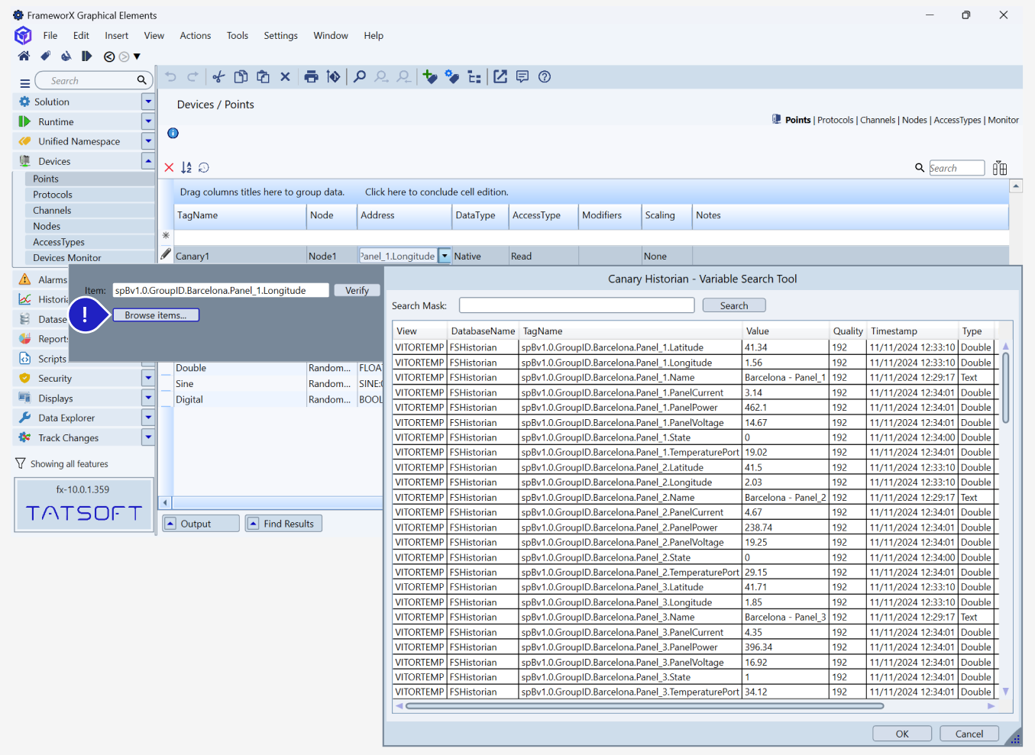This screenshot has height=755, width=1035.
Task: Open the Address cell dropdown
Action: tap(445, 257)
